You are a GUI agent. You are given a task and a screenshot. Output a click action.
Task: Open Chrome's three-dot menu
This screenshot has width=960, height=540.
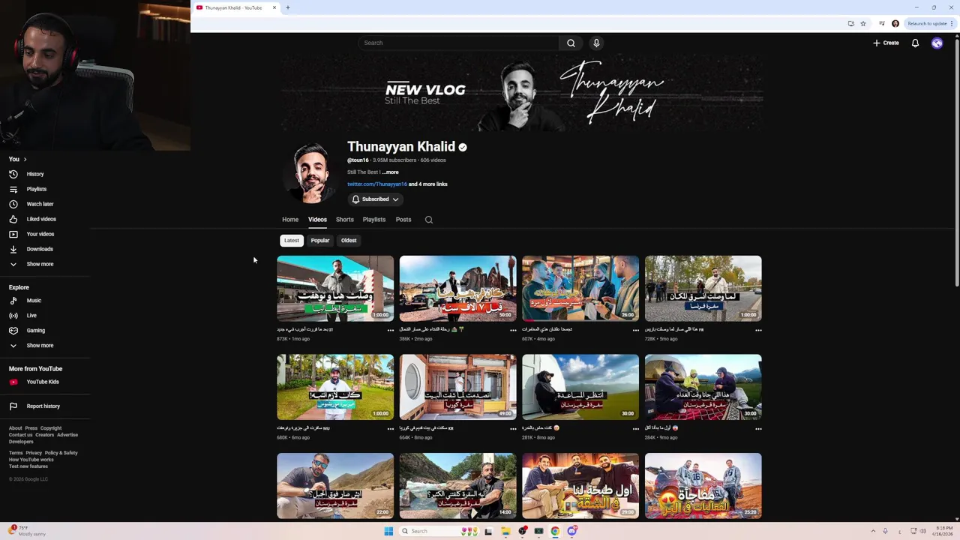click(x=953, y=23)
